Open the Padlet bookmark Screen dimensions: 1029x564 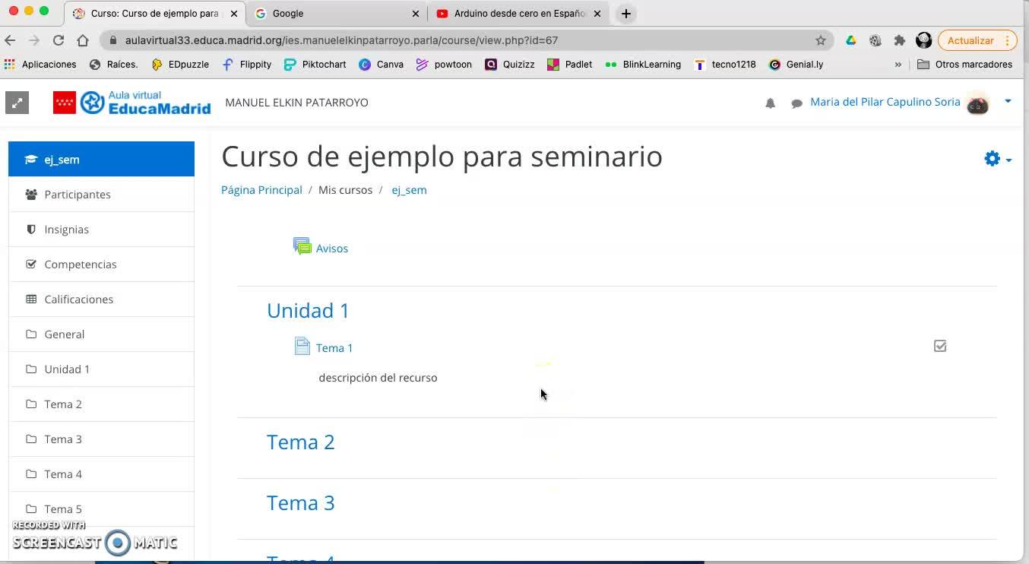[570, 65]
